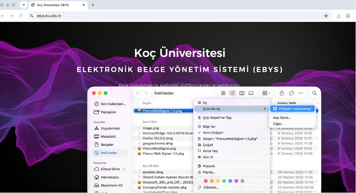356x193 pixels.
Task: Choose Çöp Sepeti'ne Taşı
Action: pyautogui.click(x=232, y=118)
